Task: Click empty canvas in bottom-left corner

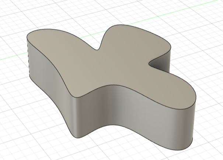Action: (15, 147)
